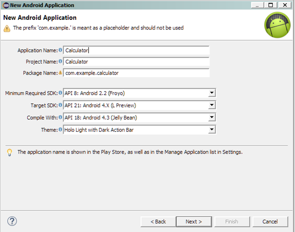Click the application name hint text
This screenshot has width=295, height=232.
coord(130,152)
